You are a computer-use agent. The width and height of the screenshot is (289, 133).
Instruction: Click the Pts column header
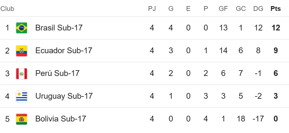(275, 9)
